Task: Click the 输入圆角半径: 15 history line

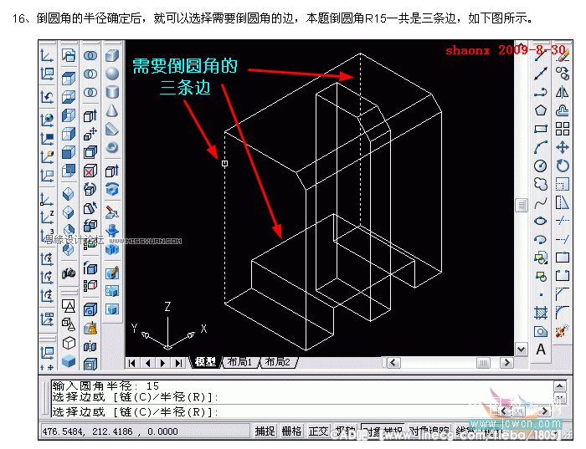Action: [105, 385]
